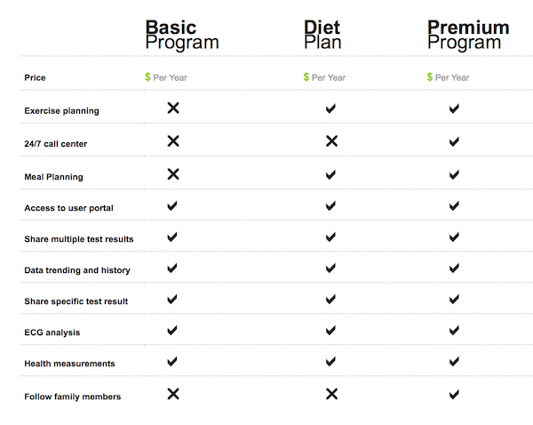Click Diet Plan X for Follow family members
Image resolution: width=533 pixels, height=425 pixels.
point(331,394)
